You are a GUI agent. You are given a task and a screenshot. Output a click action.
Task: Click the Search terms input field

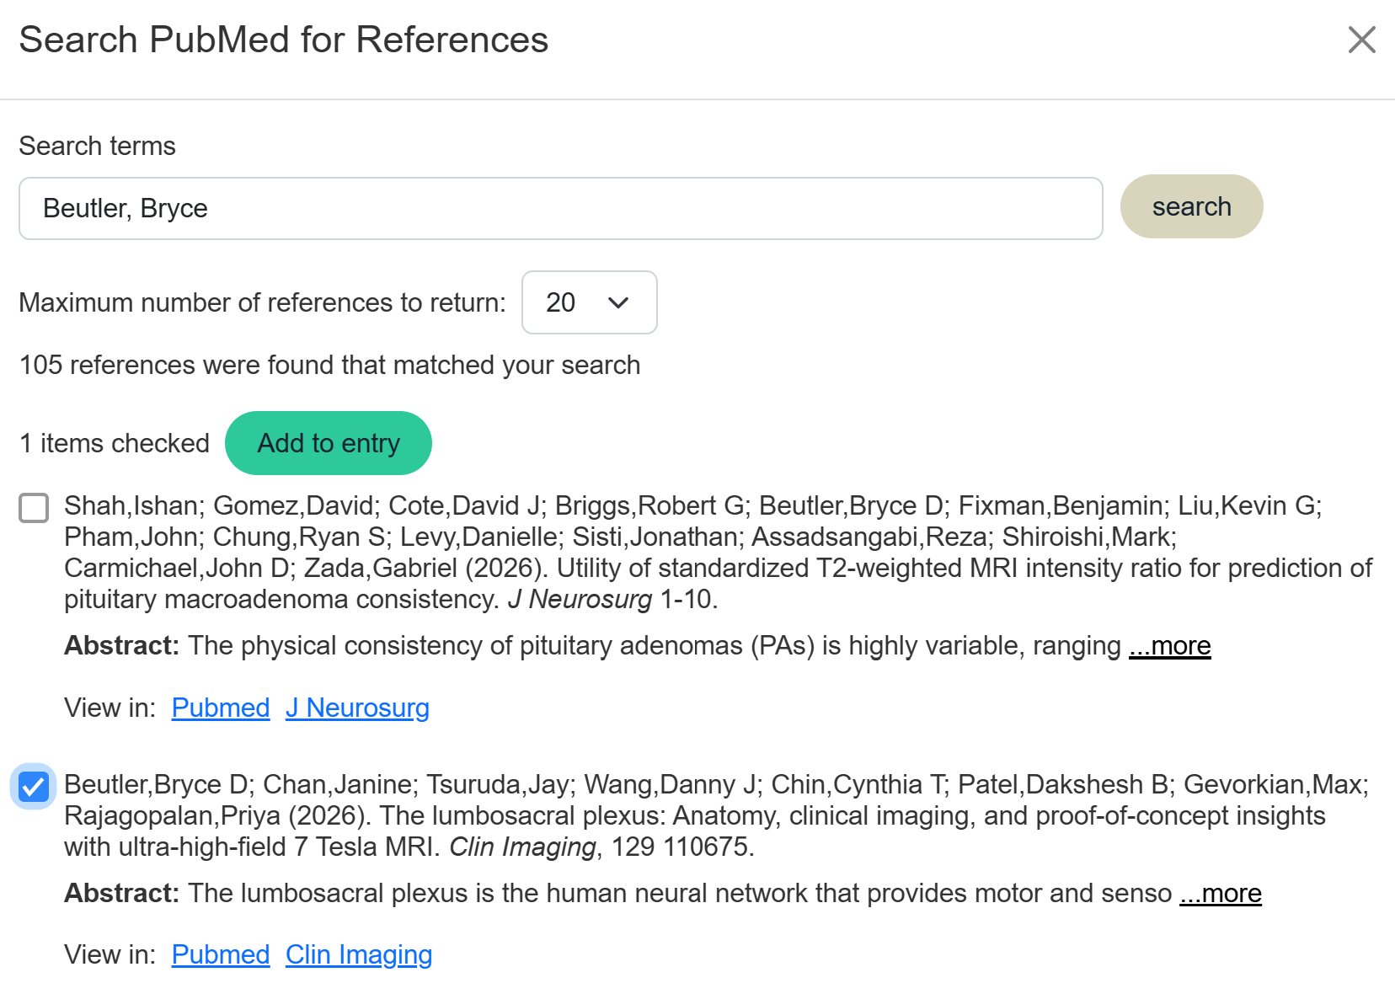pyautogui.click(x=560, y=208)
